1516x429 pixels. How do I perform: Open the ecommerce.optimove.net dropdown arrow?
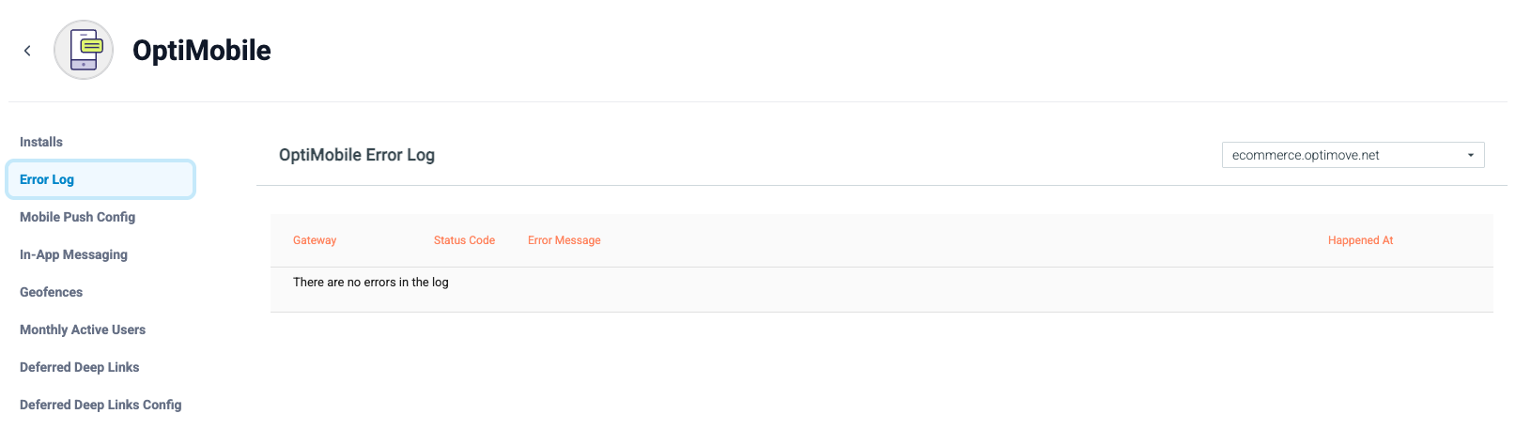[1471, 155]
